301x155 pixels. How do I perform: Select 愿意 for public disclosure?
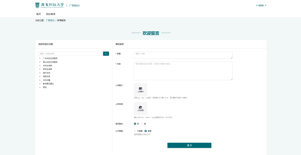[x=146, y=131]
